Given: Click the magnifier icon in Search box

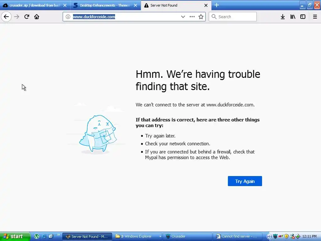Looking at the screenshot, I should (x=214, y=17).
